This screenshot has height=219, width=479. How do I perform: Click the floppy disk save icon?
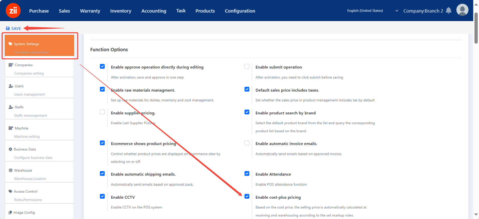tap(8, 29)
